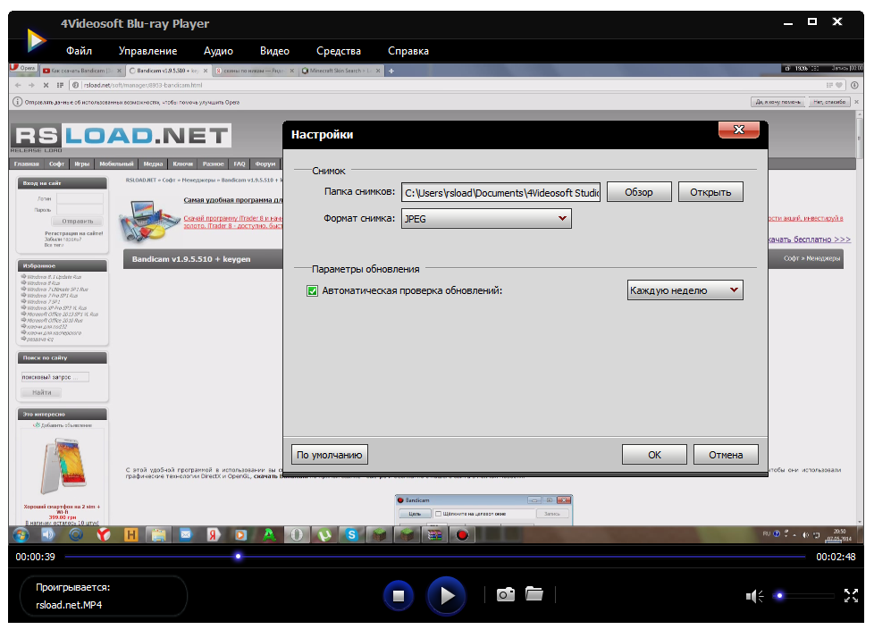The image size is (874, 638).
Task: Click the playback progress bar handle
Action: click(238, 556)
